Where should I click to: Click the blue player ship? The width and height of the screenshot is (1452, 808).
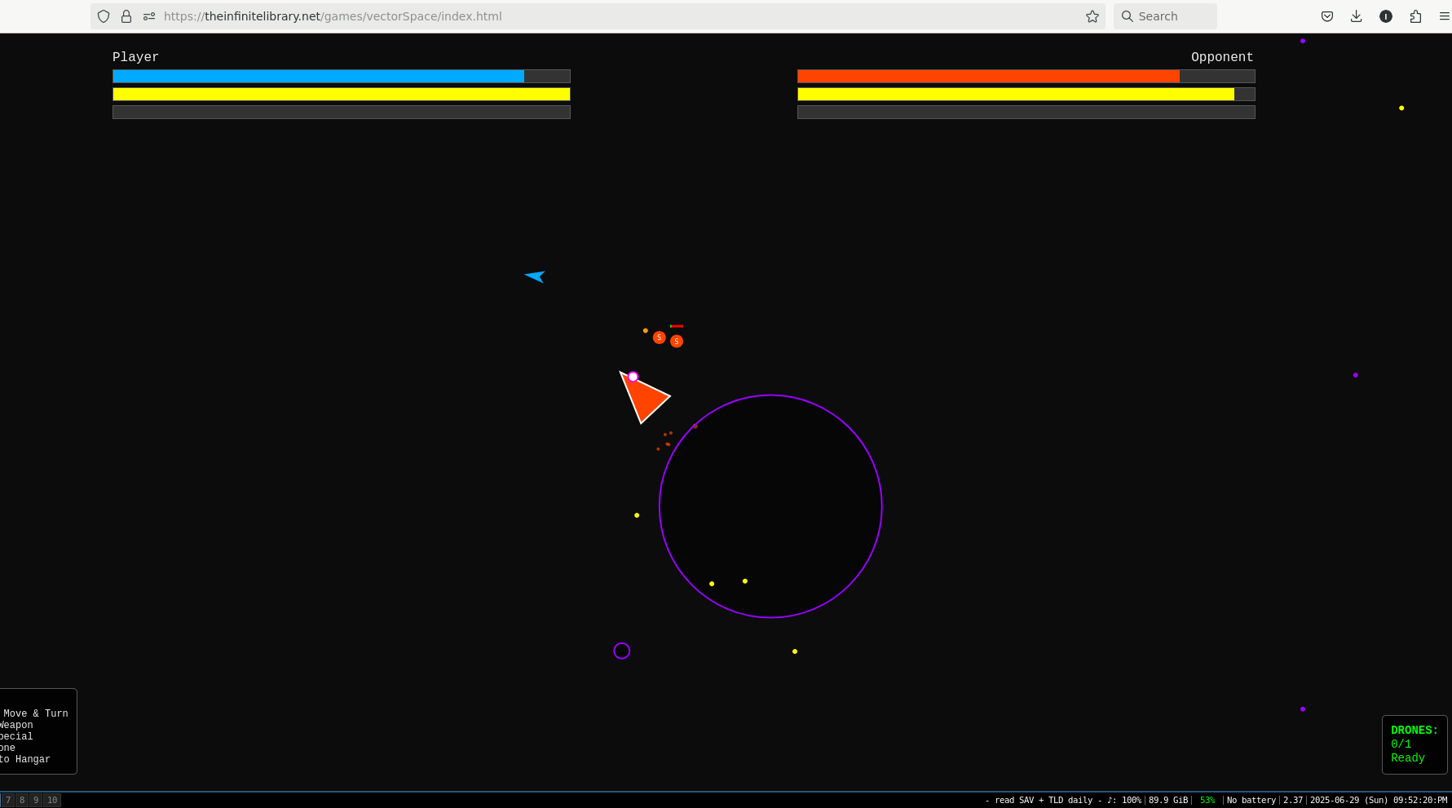(x=536, y=276)
